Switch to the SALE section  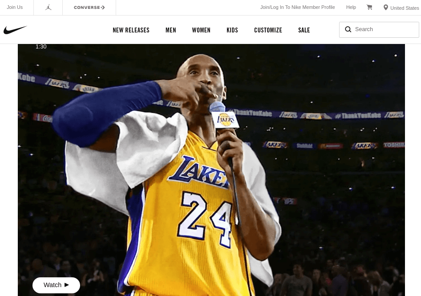304,30
